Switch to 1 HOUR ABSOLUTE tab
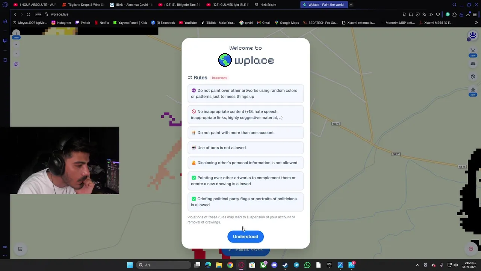481x271 pixels. coord(35,5)
